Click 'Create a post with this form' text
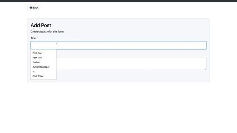Screen dimensions: 237x133 tap(47, 32)
